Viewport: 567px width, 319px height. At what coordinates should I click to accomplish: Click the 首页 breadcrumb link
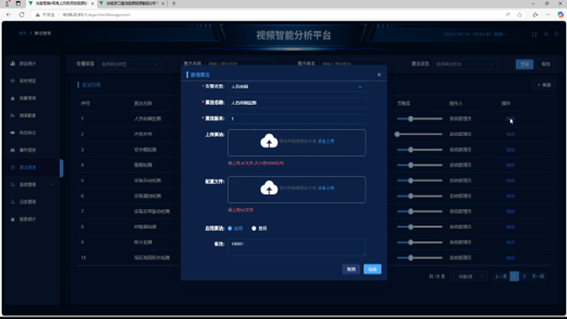coord(23,33)
